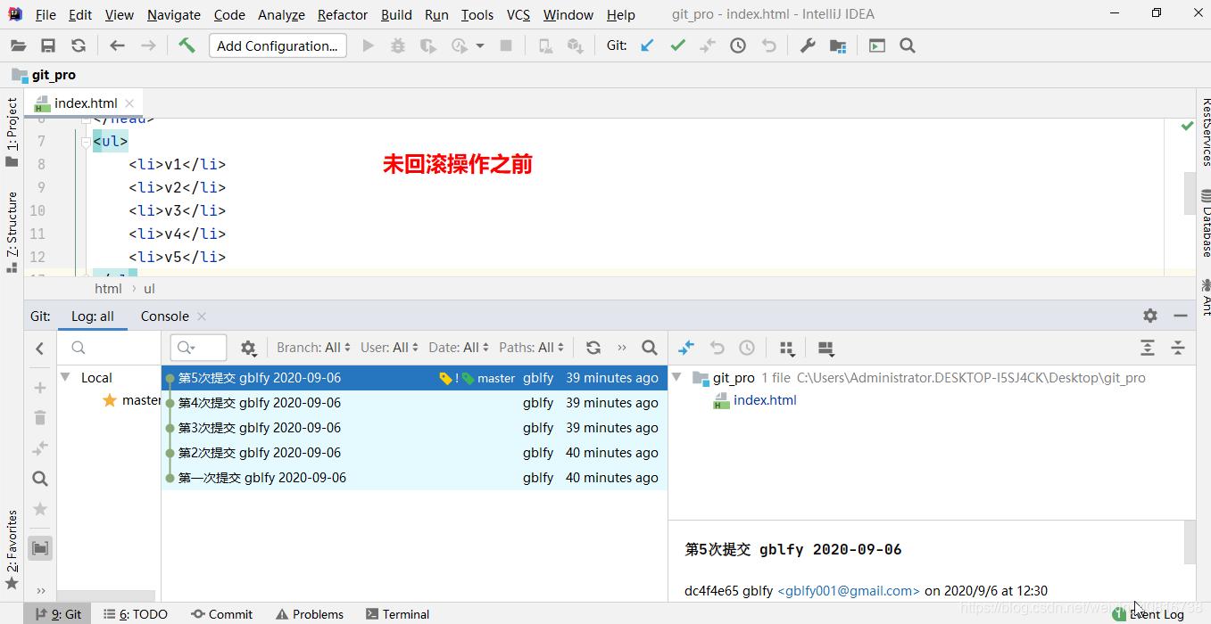This screenshot has width=1211, height=624.
Task: Open Group By options in the changes pane
Action: (786, 348)
